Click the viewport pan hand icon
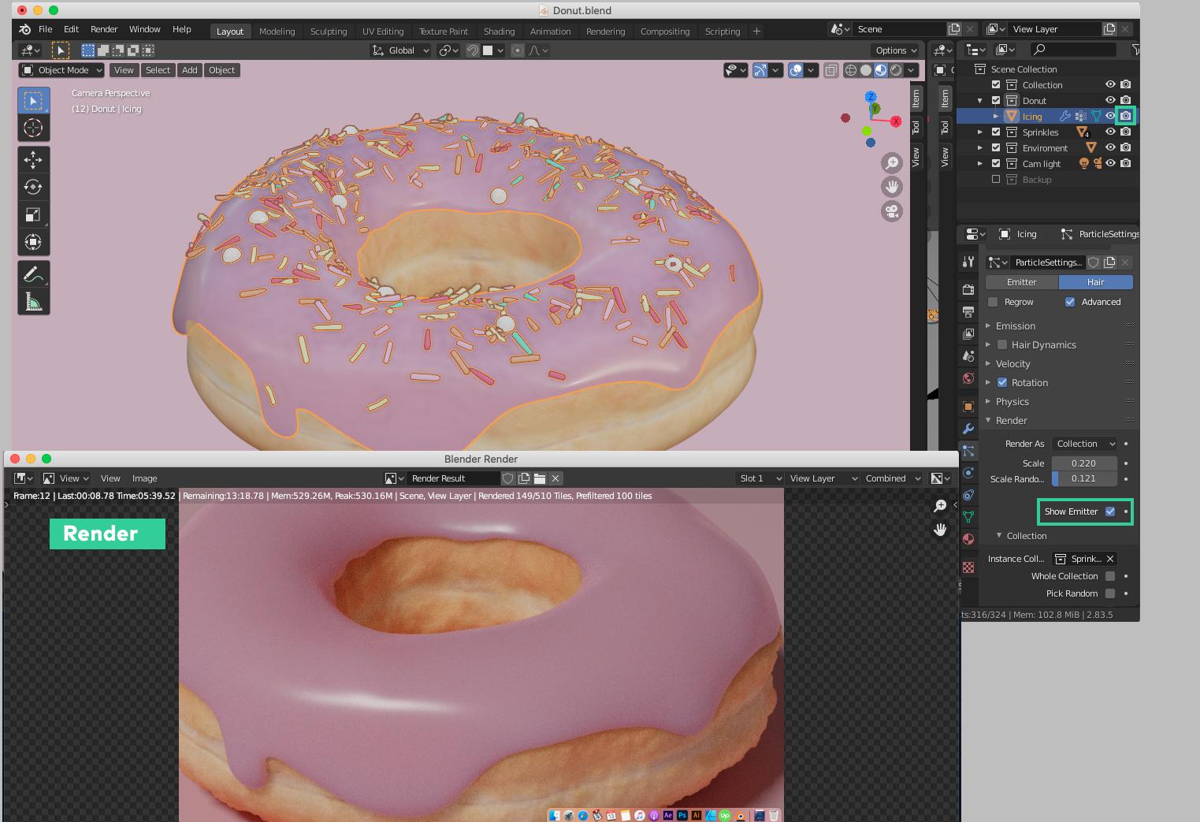This screenshot has height=822, width=1200. click(x=892, y=188)
